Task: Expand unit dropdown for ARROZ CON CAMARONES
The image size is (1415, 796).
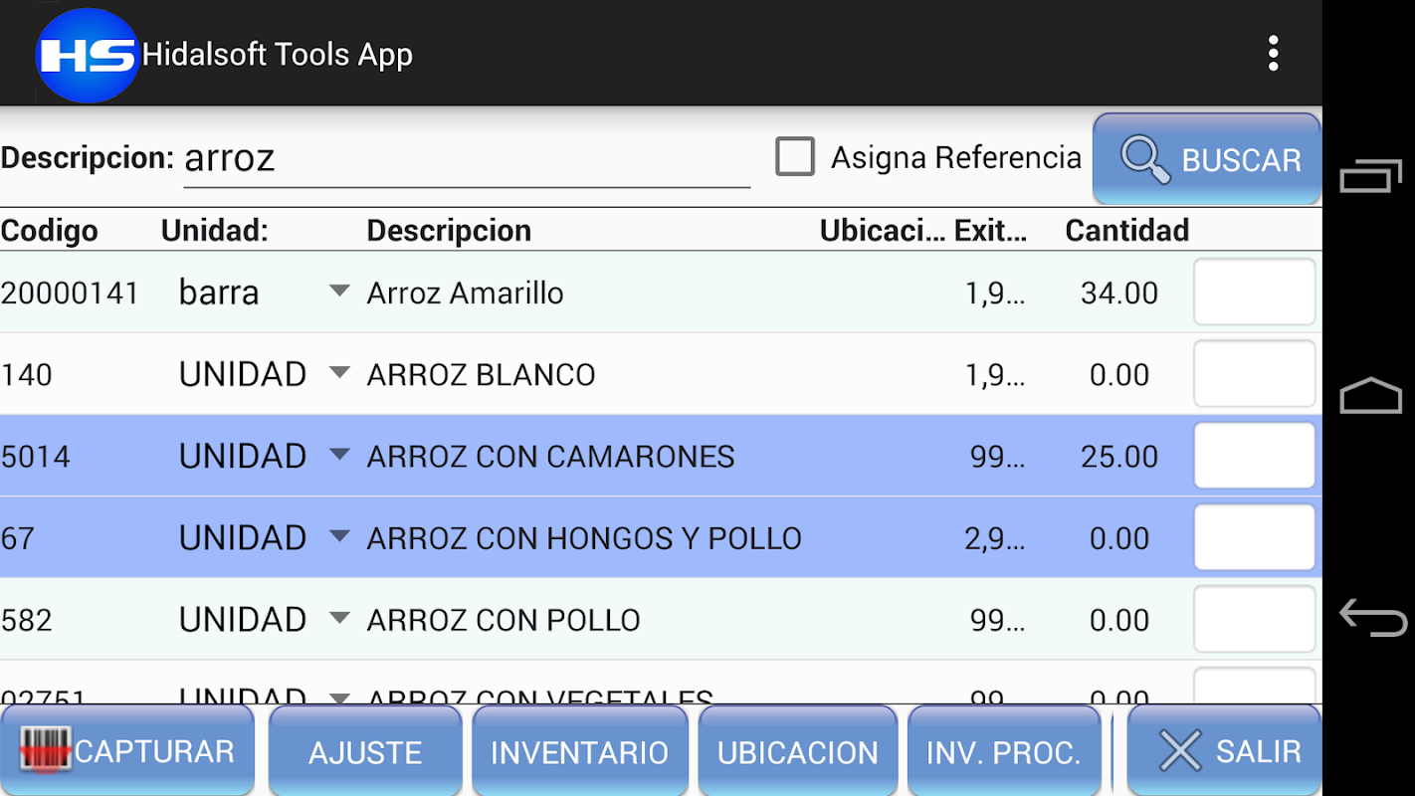Action: (339, 455)
